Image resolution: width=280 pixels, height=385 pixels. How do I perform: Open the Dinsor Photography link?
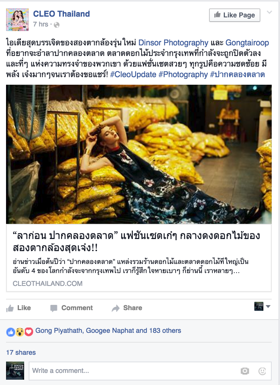tap(173, 43)
